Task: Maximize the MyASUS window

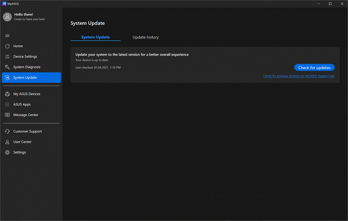Action: coord(330,4)
